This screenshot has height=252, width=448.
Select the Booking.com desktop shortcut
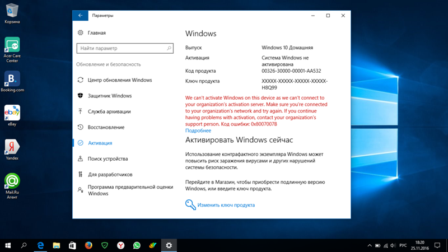coord(12,82)
